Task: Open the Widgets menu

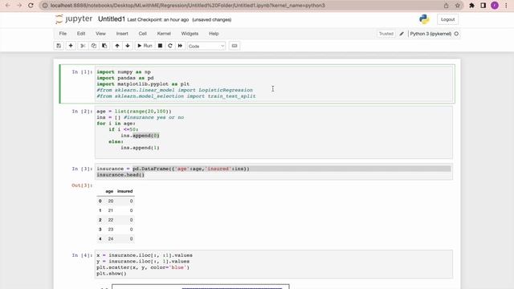Action: tap(190, 34)
